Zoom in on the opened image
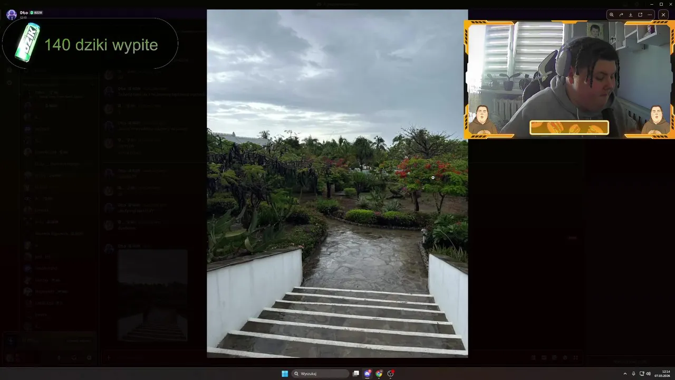Image resolution: width=675 pixels, height=380 pixels. 611,15
